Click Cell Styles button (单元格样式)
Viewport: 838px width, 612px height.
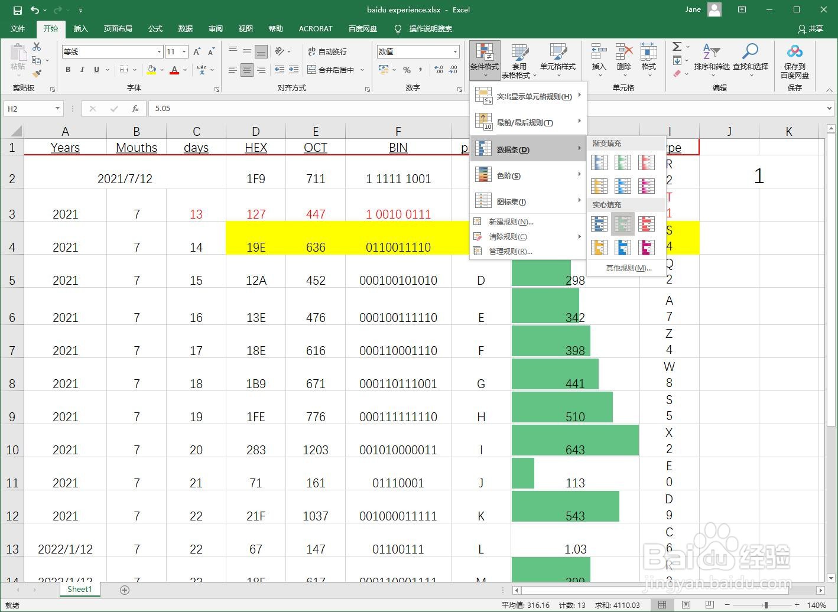coord(557,60)
